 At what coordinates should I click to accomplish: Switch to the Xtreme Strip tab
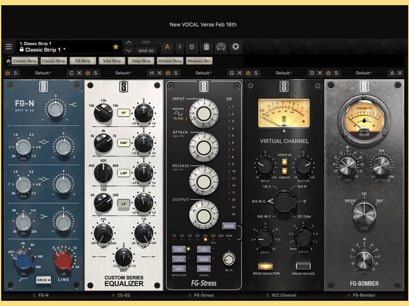170,61
